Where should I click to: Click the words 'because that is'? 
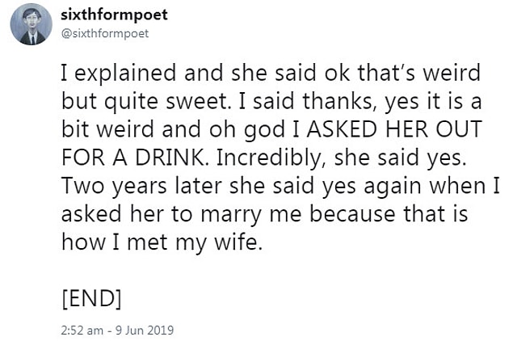click(389, 213)
